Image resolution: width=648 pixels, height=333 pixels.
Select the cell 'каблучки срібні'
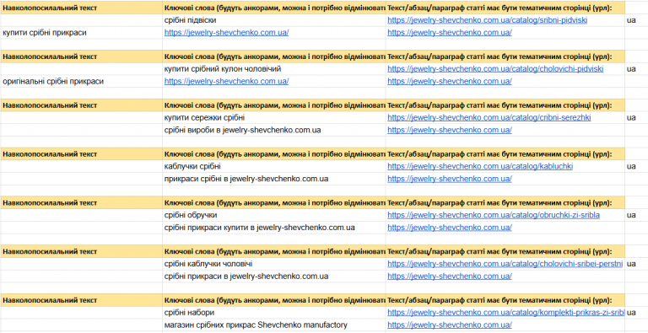[274, 167]
